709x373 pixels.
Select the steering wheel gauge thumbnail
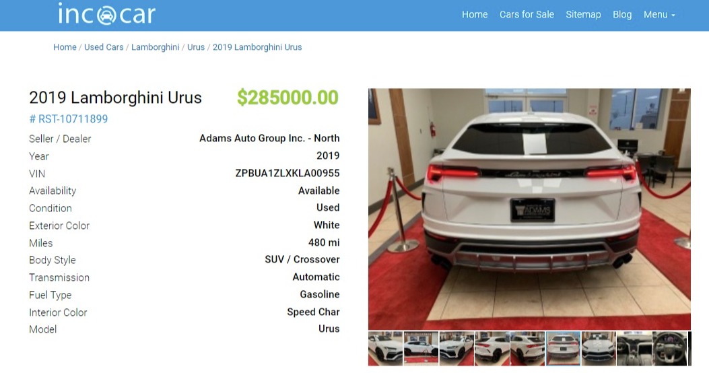click(670, 348)
